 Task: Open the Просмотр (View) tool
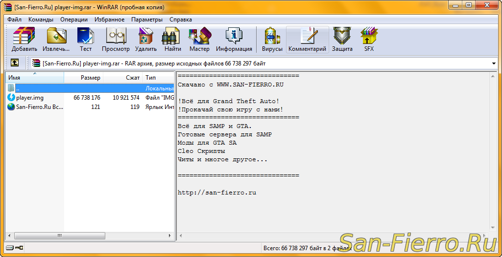pyautogui.click(x=116, y=39)
